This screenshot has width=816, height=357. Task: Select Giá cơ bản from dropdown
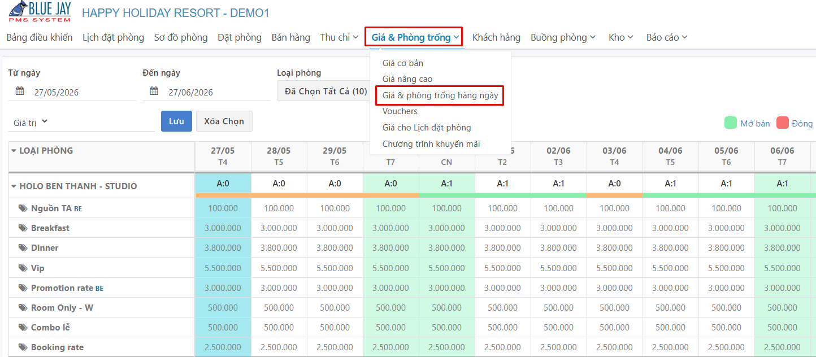[403, 63]
